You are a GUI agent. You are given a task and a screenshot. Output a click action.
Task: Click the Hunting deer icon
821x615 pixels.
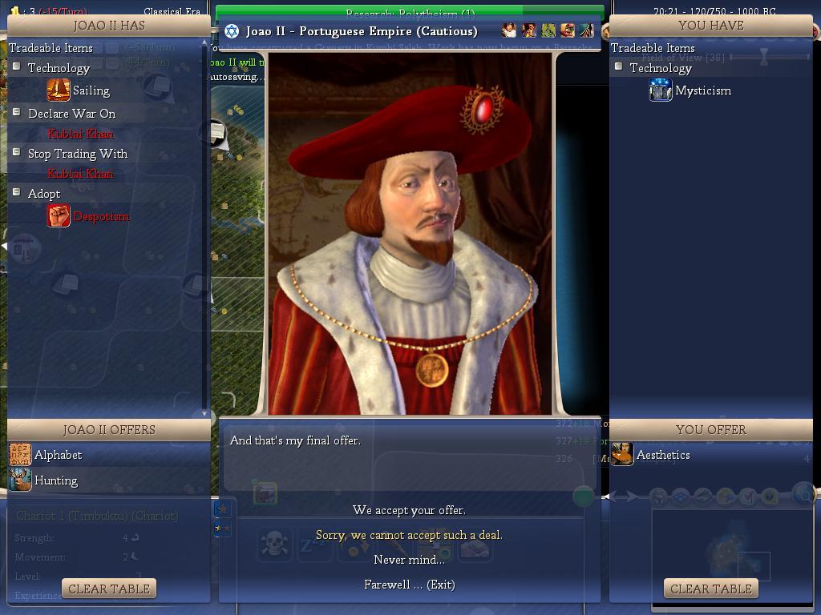pos(20,480)
